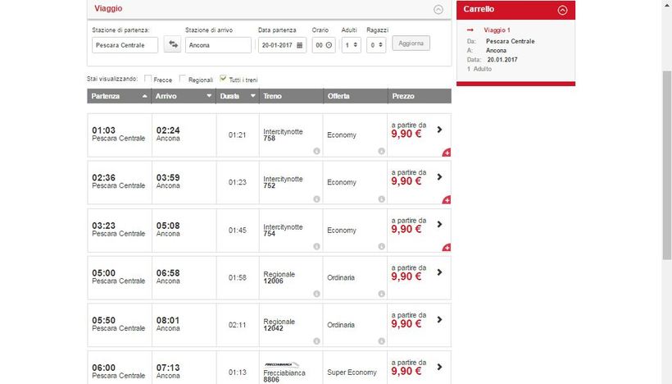
Task: Open the departure date calendar picker
Action: pyautogui.click(x=300, y=45)
